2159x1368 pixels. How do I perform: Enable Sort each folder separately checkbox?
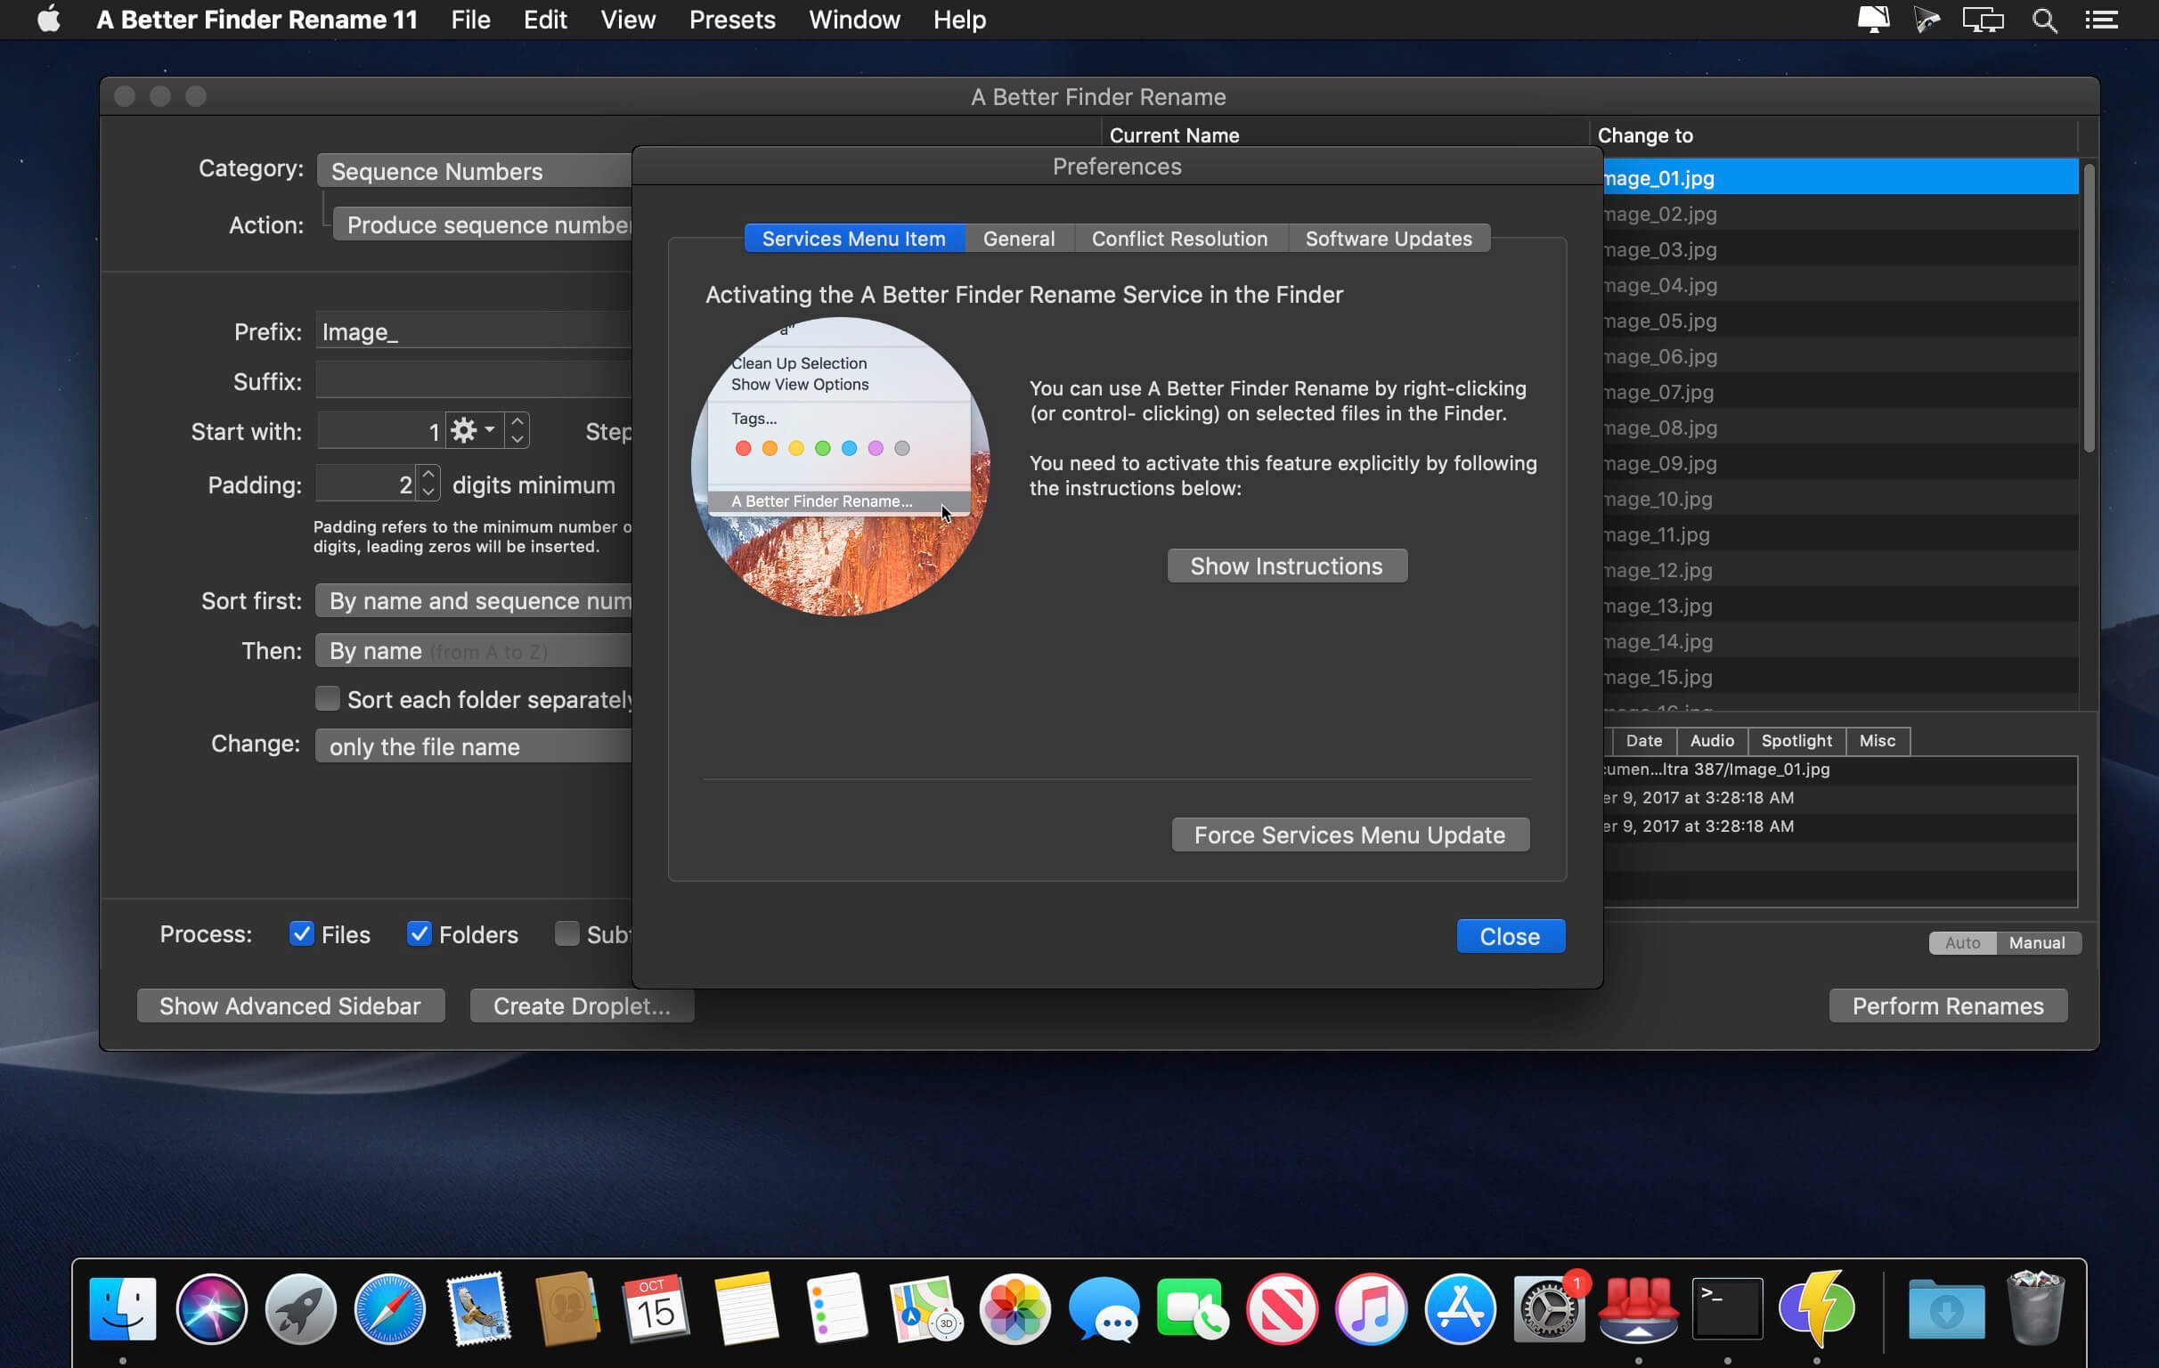coord(326,699)
